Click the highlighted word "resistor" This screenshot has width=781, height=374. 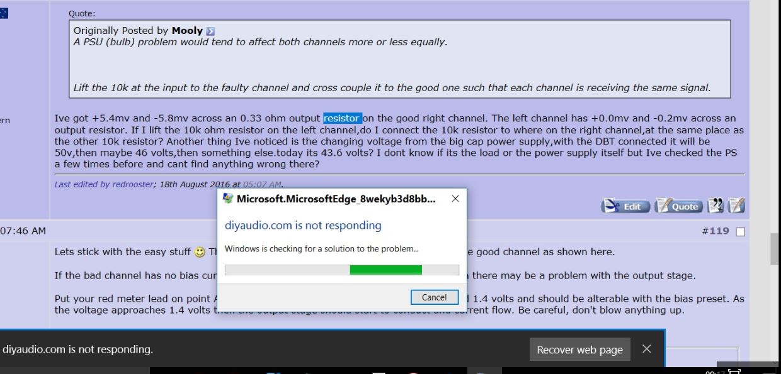343,118
